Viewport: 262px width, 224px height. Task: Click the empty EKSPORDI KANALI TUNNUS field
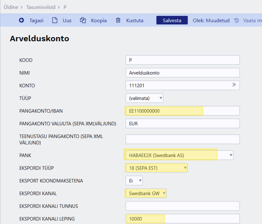pyautogui.click(x=182, y=206)
